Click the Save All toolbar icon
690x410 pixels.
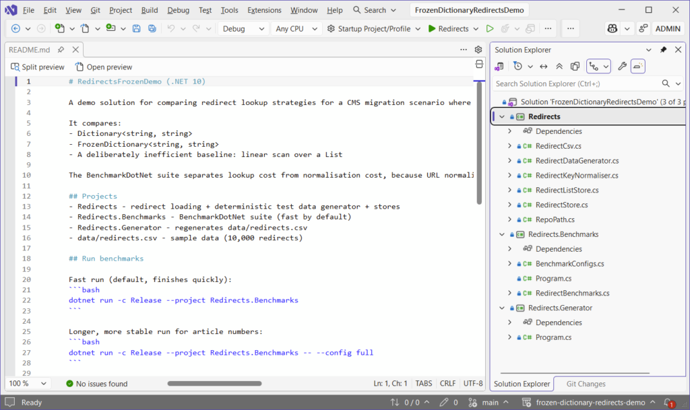(153, 28)
